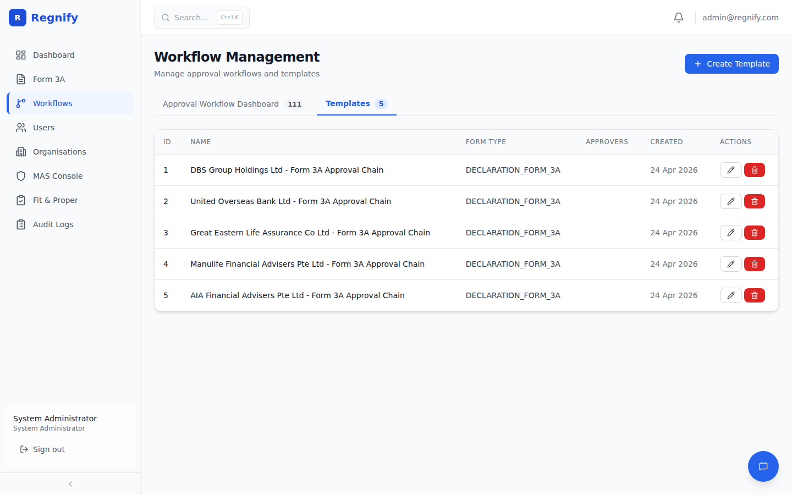Click the admin@regnify.com account label

[x=740, y=18]
